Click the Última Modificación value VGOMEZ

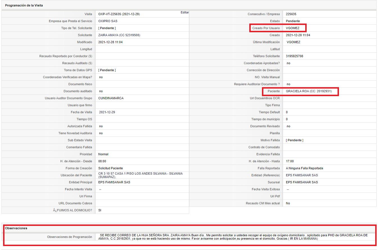(x=293, y=42)
